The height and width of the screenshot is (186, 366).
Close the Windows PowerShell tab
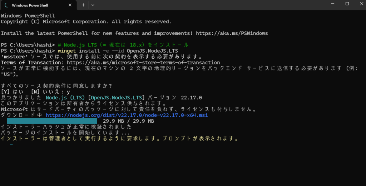click(x=70, y=5)
